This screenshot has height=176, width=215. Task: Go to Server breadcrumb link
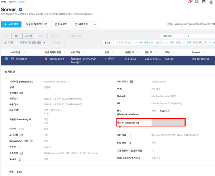(x=22, y=2)
